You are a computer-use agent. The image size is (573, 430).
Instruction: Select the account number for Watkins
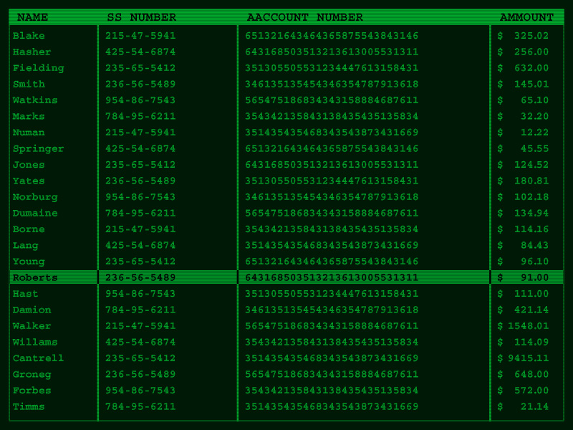tap(332, 100)
